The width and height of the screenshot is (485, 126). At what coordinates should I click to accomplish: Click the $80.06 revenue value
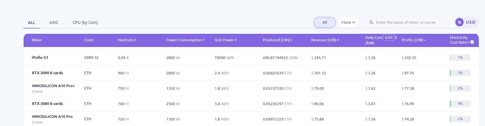pos(317,104)
